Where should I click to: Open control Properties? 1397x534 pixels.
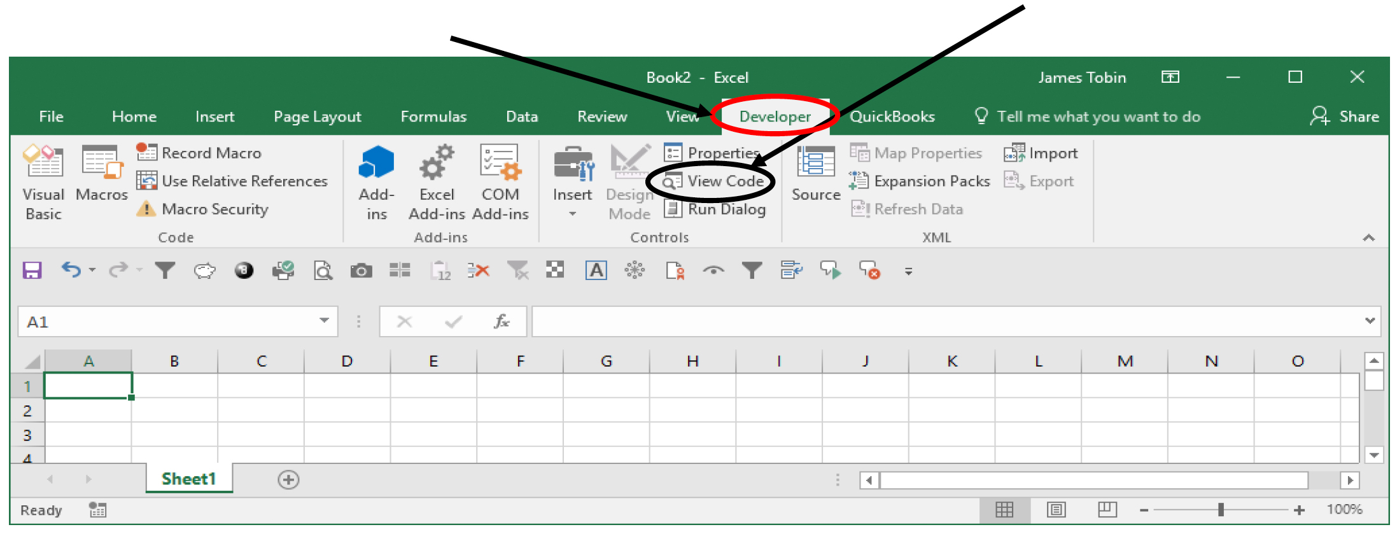tap(712, 153)
